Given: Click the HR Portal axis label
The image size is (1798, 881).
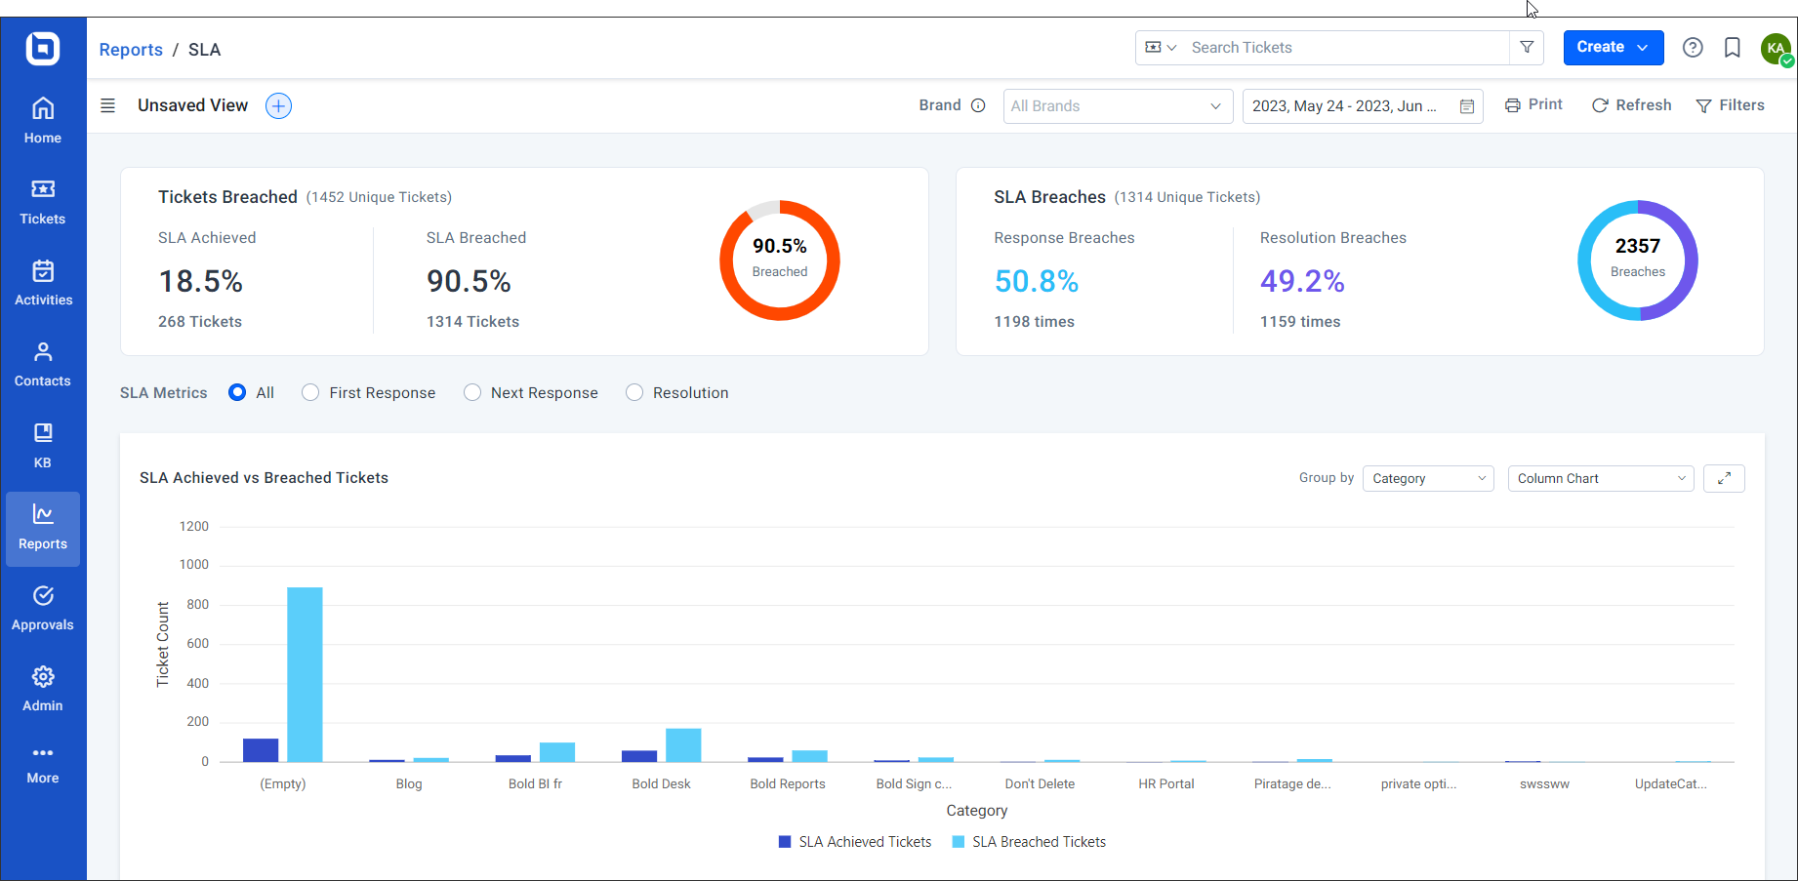Looking at the screenshot, I should click(x=1166, y=783).
